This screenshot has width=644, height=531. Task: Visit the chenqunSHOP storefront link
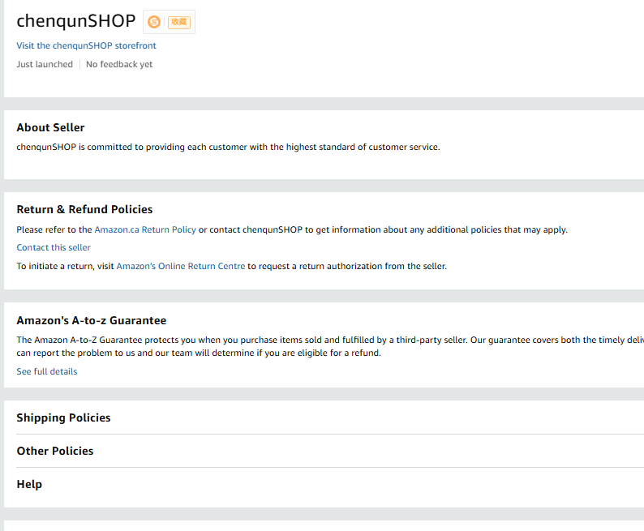pyautogui.click(x=86, y=45)
